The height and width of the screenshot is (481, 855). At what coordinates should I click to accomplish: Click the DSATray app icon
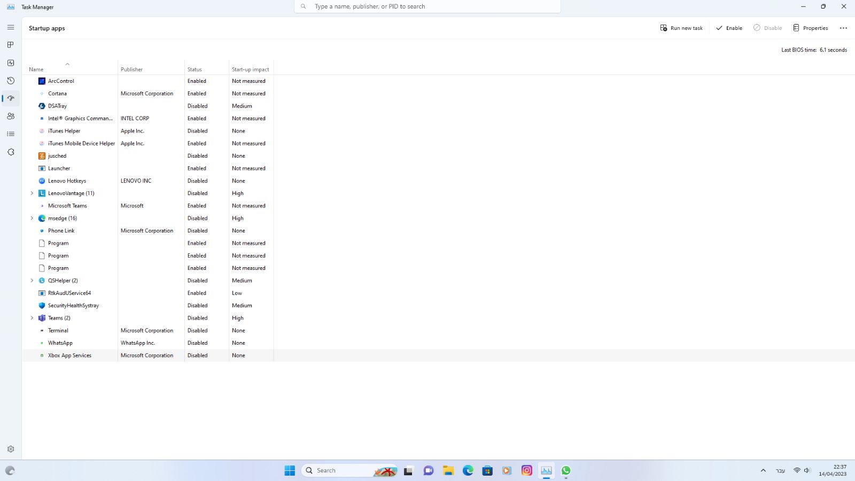[42, 106]
